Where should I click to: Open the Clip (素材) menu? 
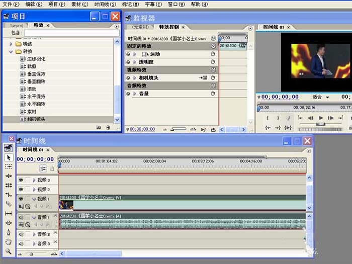(79, 4)
